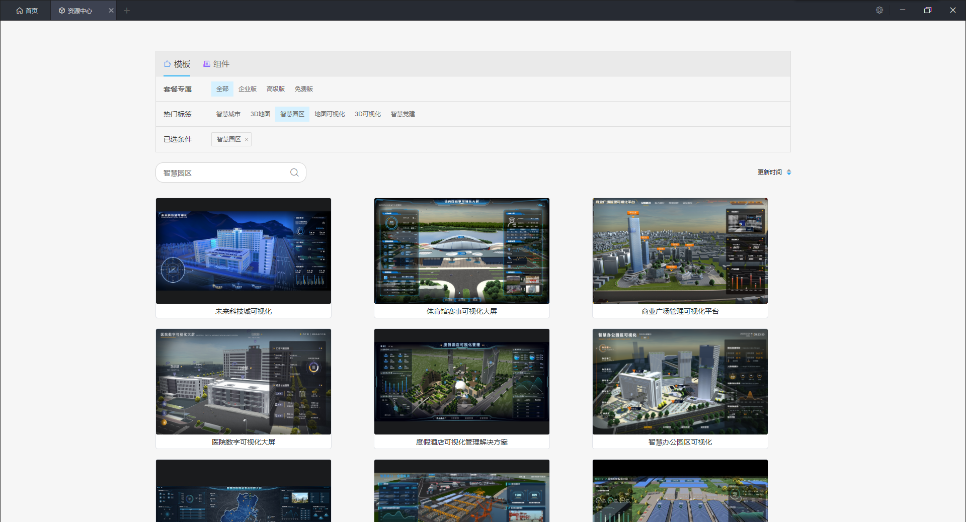
Task: Open the 智慧办公园区可视化 template thumbnail
Action: (x=680, y=382)
